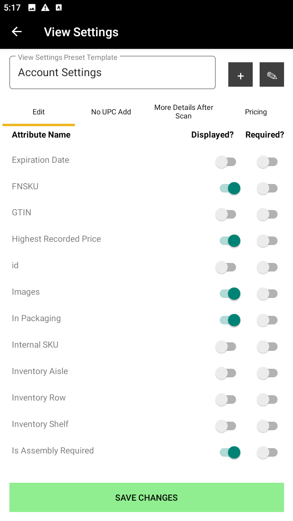Switch to the No UPC Add tab

tap(111, 112)
